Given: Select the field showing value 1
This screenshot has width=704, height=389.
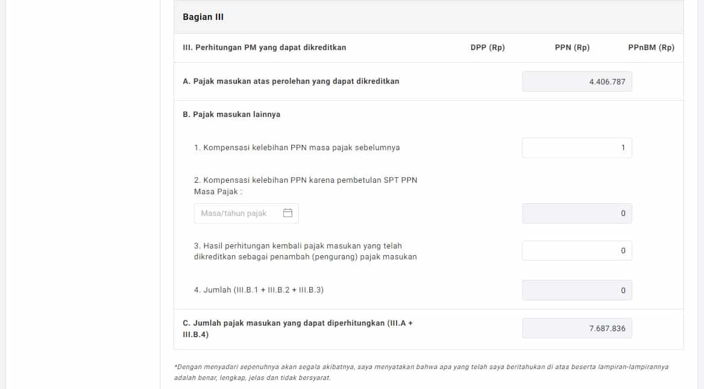Looking at the screenshot, I should (x=577, y=148).
